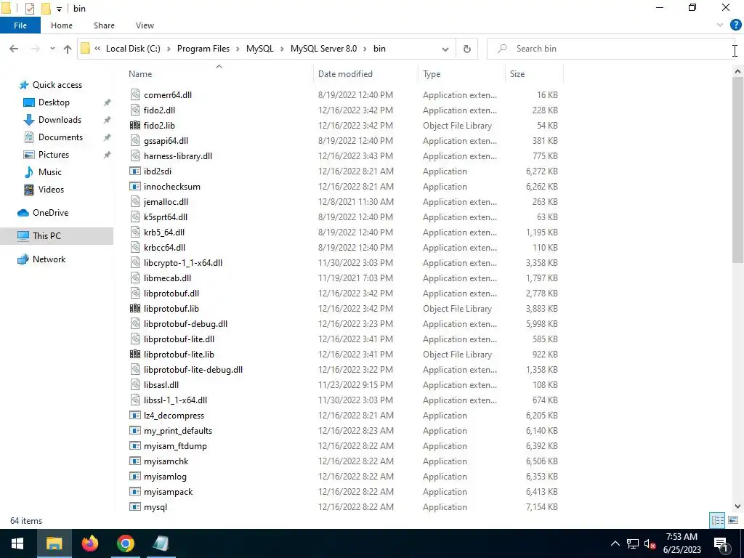Expand the chevron after MySQL Server 8.0
The image size is (744, 558).
[365, 49]
